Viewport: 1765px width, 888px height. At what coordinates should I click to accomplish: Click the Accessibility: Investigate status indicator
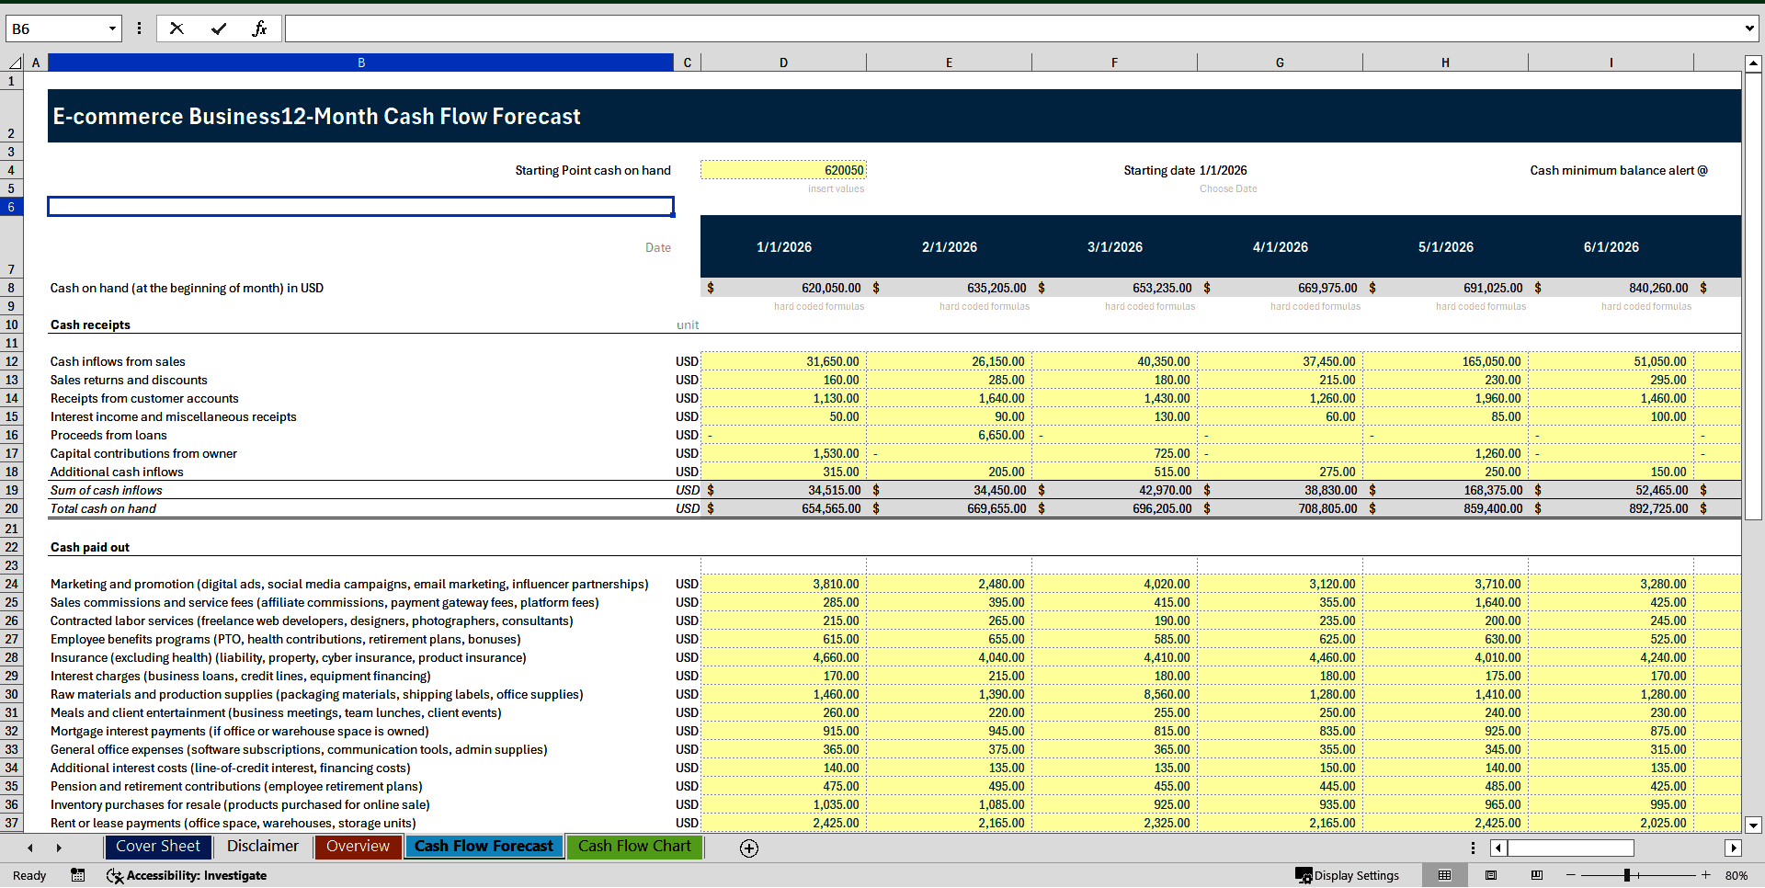point(187,875)
